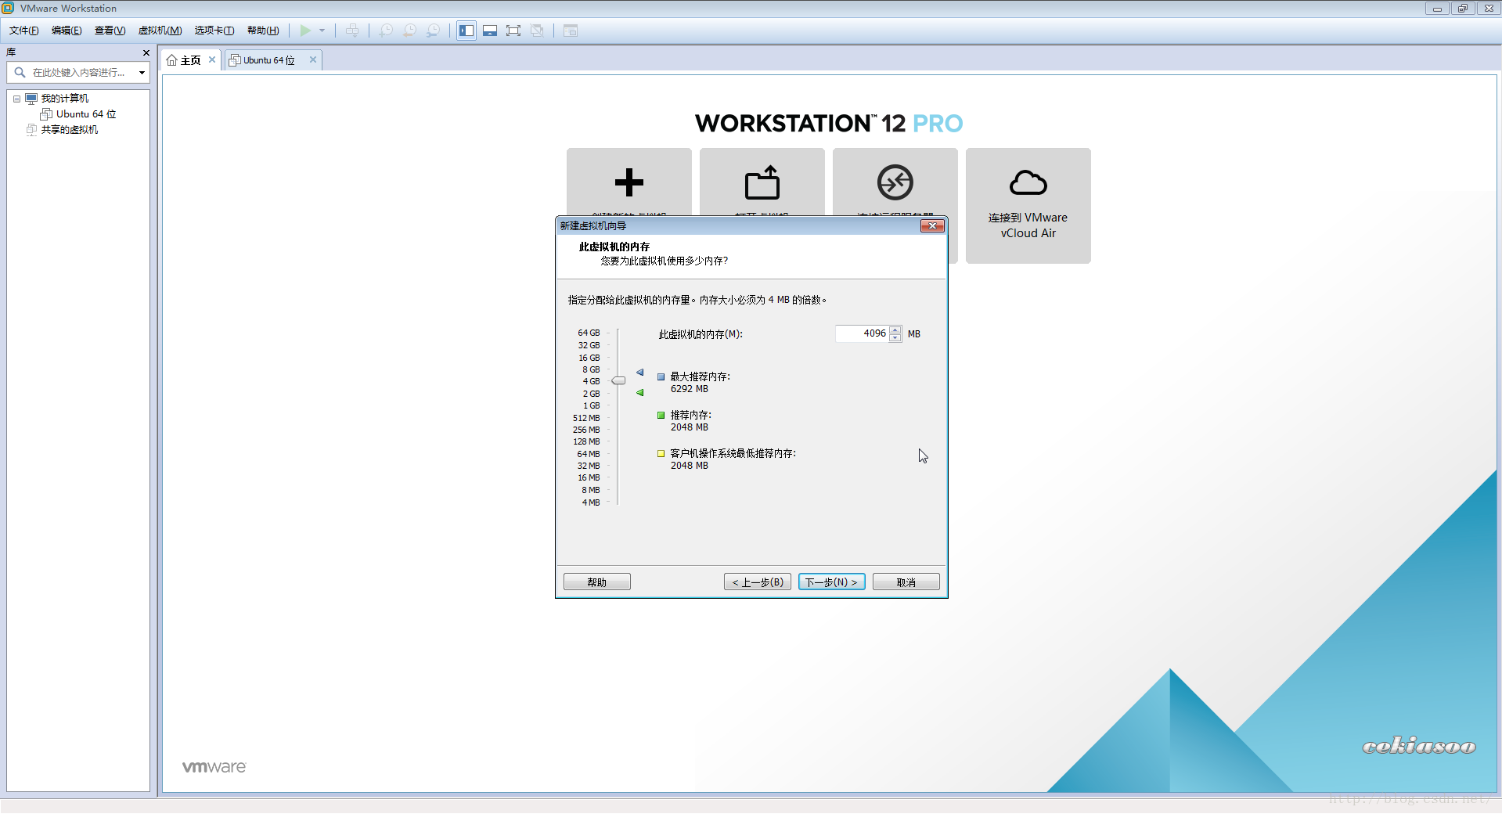Click the < 上一步(B) back button
Viewport: 1502px width, 814px height.
pyautogui.click(x=758, y=582)
